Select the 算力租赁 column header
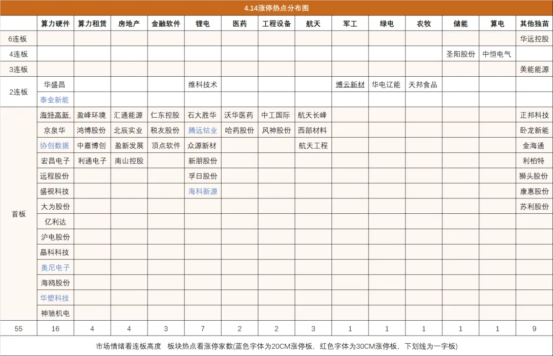 [x=92, y=24]
